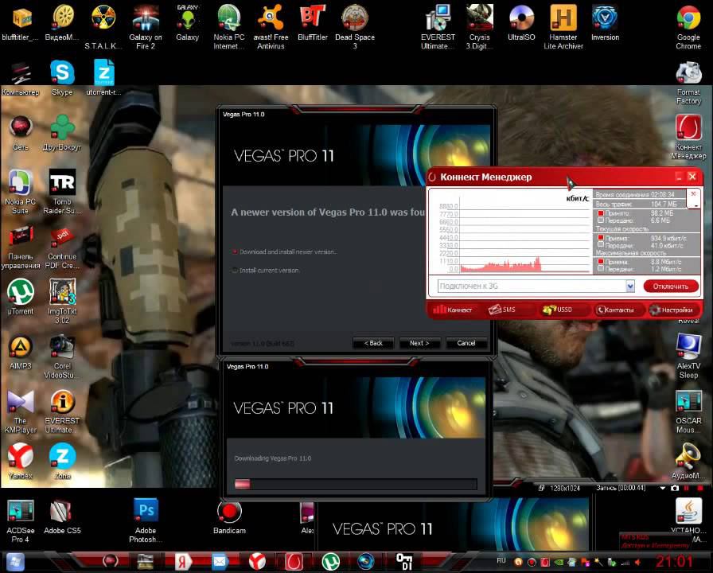Image resolution: width=713 pixels, height=573 pixels.
Task: Click the traffic speed graph
Action: click(x=510, y=233)
